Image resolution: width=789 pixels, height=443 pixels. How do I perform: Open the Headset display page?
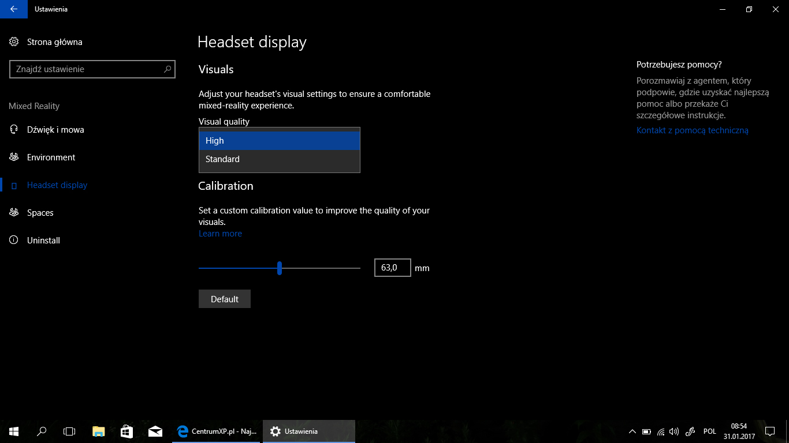(57, 185)
